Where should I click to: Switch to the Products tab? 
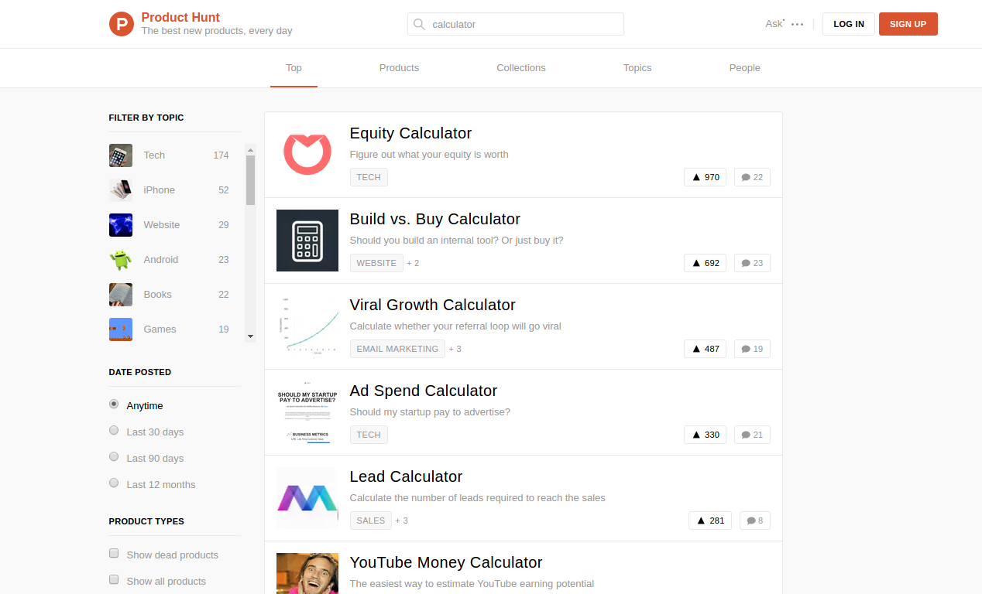click(399, 68)
